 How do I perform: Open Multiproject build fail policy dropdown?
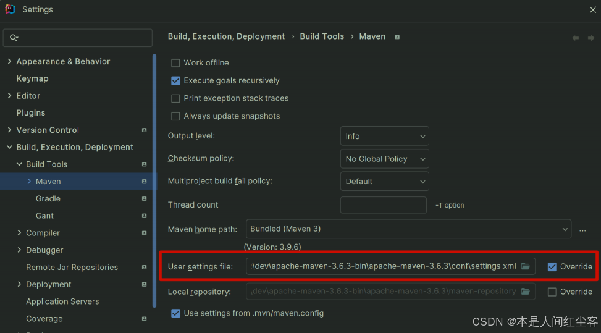(x=384, y=181)
